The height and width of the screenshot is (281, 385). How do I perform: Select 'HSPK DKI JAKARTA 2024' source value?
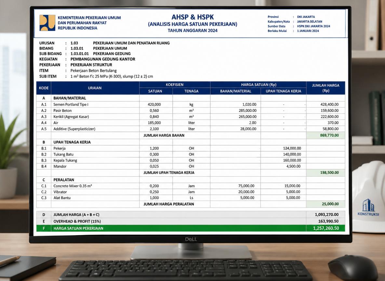313,26
